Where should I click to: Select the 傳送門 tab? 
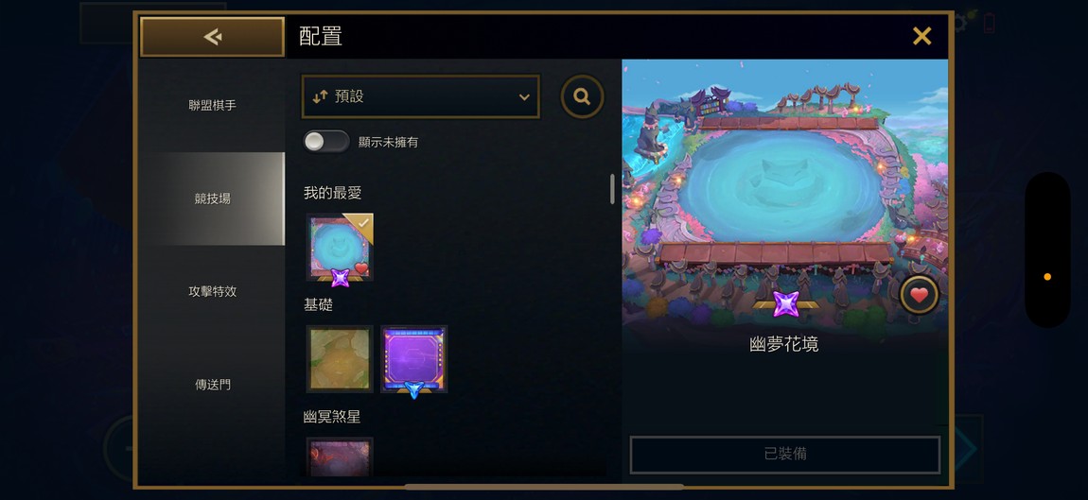[212, 384]
